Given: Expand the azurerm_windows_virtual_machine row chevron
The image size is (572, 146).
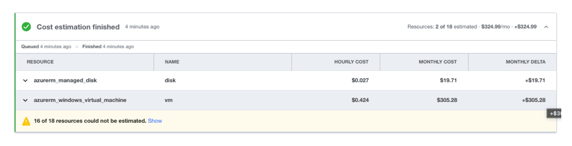Looking at the screenshot, I should (25, 100).
